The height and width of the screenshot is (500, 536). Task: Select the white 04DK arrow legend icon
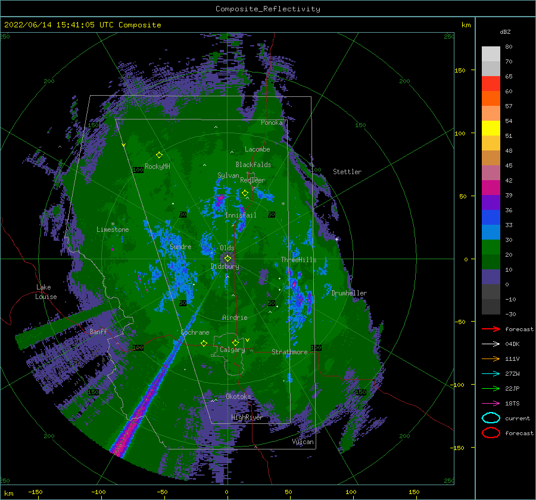coord(491,344)
